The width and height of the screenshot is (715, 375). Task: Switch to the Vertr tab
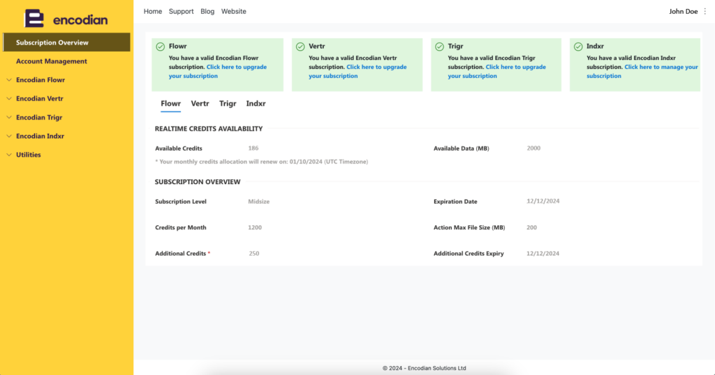(x=200, y=104)
